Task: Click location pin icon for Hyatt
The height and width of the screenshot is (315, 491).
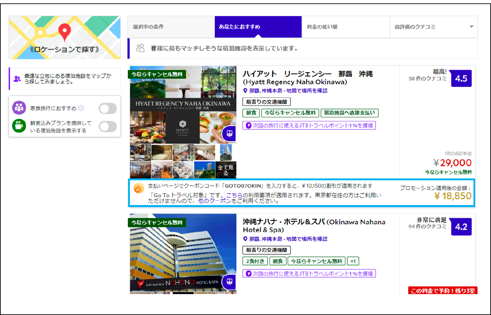Action: point(245,91)
